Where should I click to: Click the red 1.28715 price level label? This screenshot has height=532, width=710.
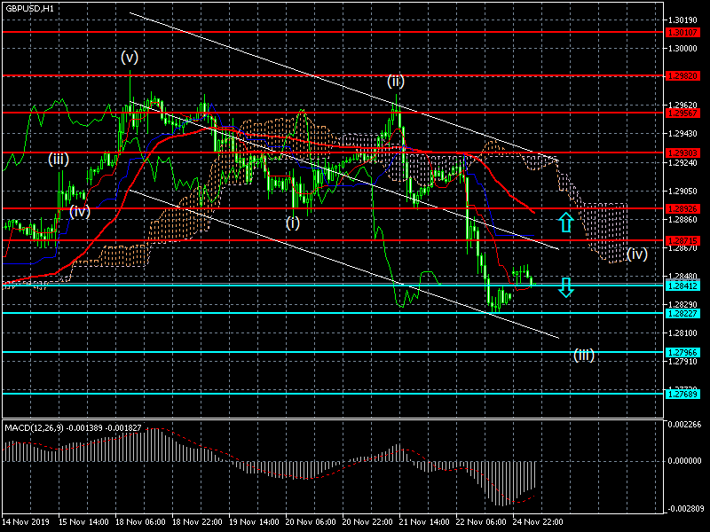(x=682, y=241)
